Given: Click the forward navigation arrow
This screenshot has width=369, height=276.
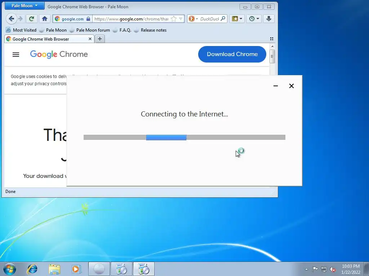Looking at the screenshot, I should pyautogui.click(x=21, y=19).
